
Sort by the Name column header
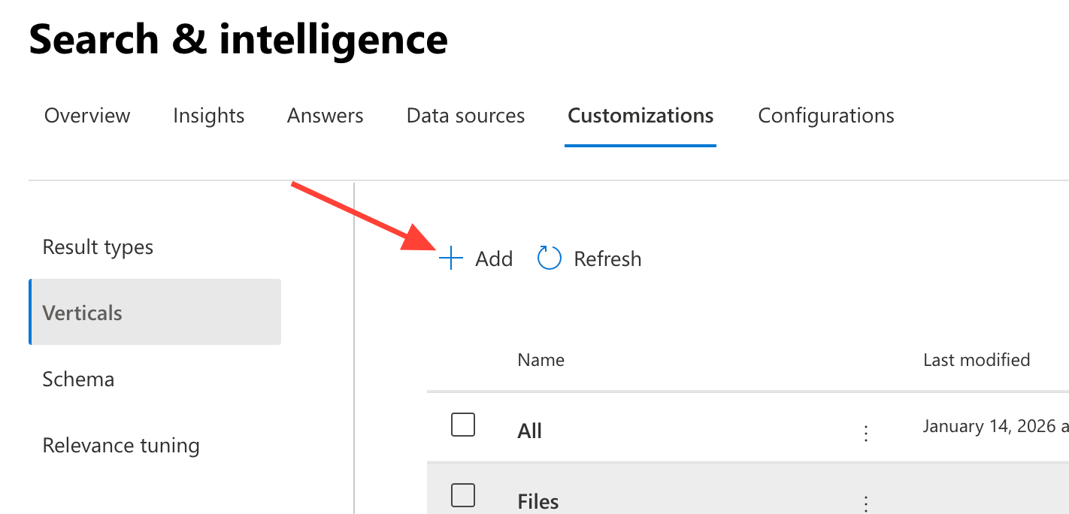tap(541, 360)
